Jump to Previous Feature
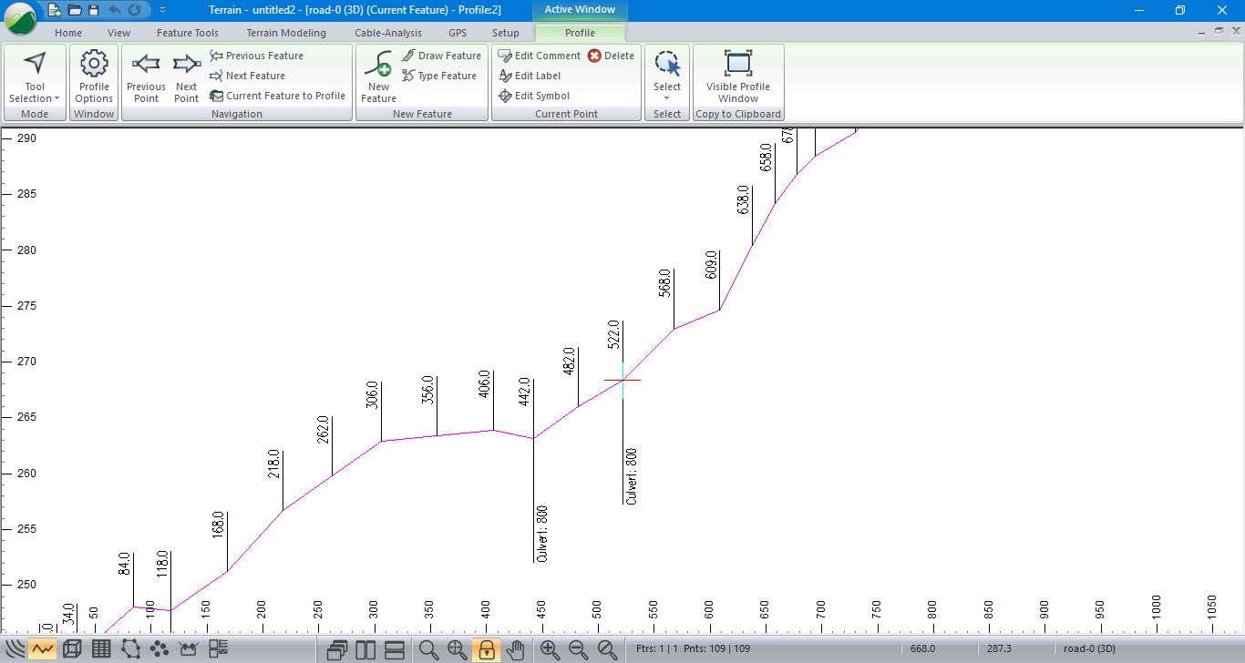 click(x=256, y=56)
